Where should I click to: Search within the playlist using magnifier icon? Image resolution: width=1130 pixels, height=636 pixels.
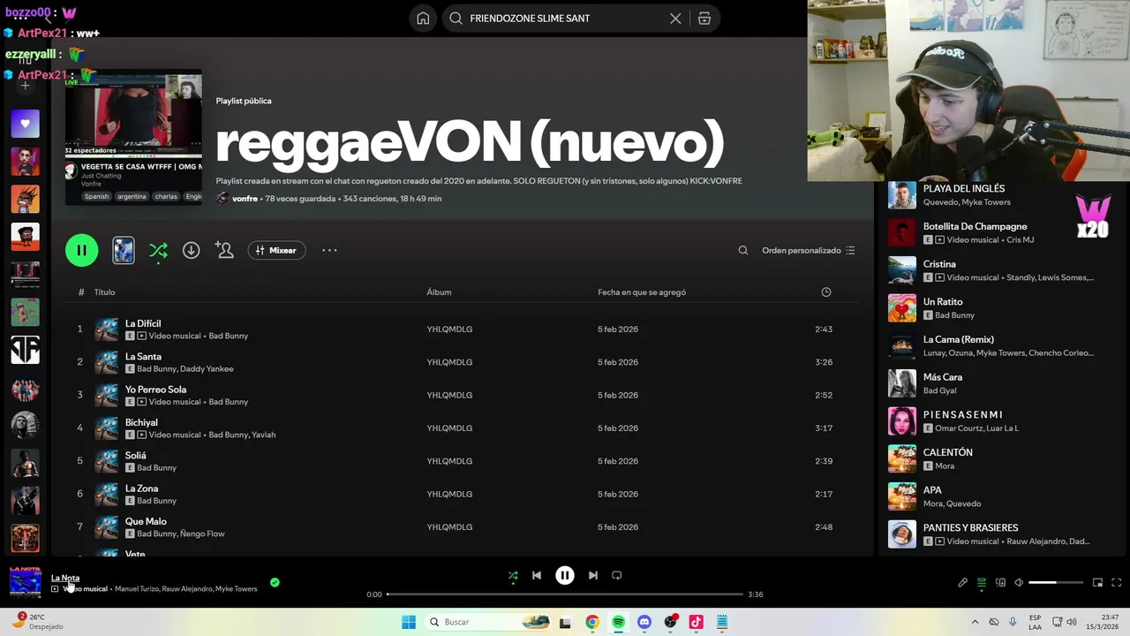(743, 250)
